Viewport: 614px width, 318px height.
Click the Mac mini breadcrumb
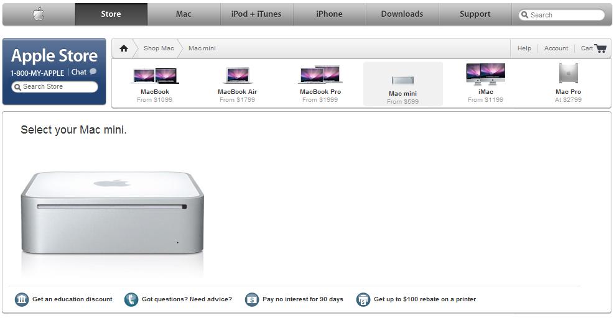pos(202,48)
